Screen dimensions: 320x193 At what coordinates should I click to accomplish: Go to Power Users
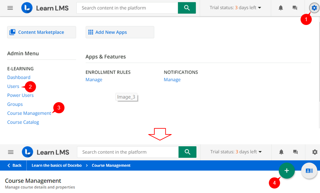(20, 95)
